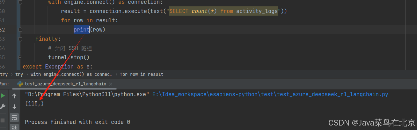Select 'with engine.connect() as connec…' breadcrumb
This screenshot has height=130, width=417.
pyautogui.click(x=71, y=74)
